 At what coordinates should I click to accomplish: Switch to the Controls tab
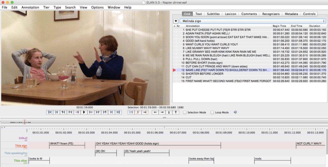click(x=309, y=14)
